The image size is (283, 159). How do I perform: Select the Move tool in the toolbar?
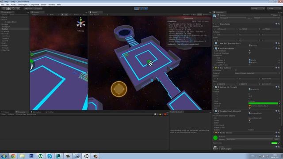pos(8,8)
